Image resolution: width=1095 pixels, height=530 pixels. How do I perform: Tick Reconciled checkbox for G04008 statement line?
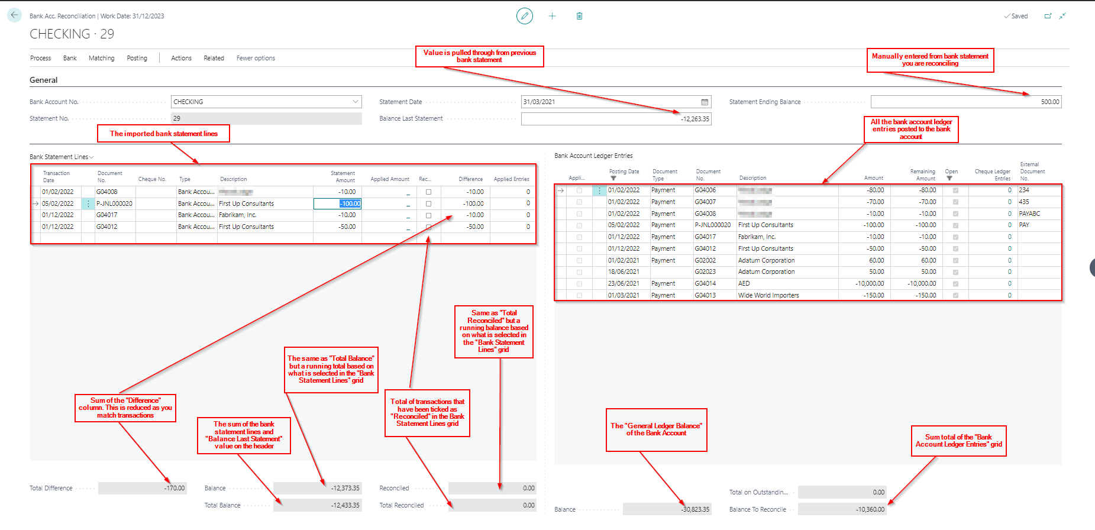coord(428,192)
